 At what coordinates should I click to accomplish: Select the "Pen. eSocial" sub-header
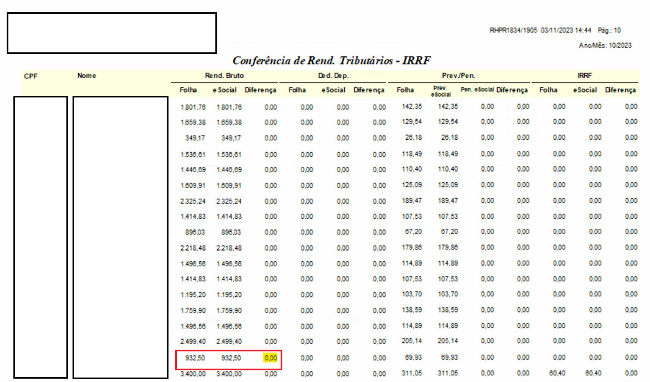pos(477,90)
